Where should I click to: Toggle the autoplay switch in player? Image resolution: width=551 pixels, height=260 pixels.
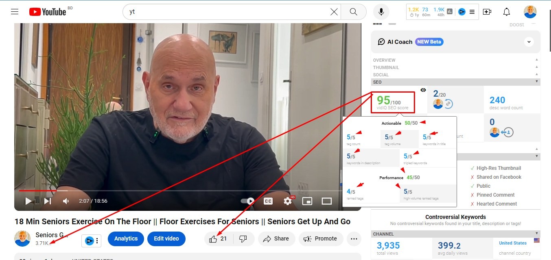(x=247, y=201)
